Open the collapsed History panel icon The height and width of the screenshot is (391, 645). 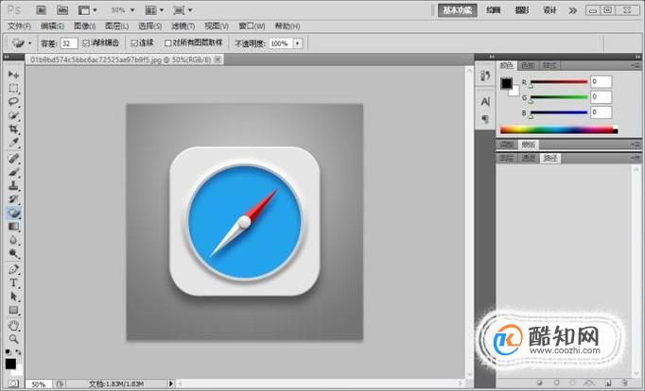[485, 76]
